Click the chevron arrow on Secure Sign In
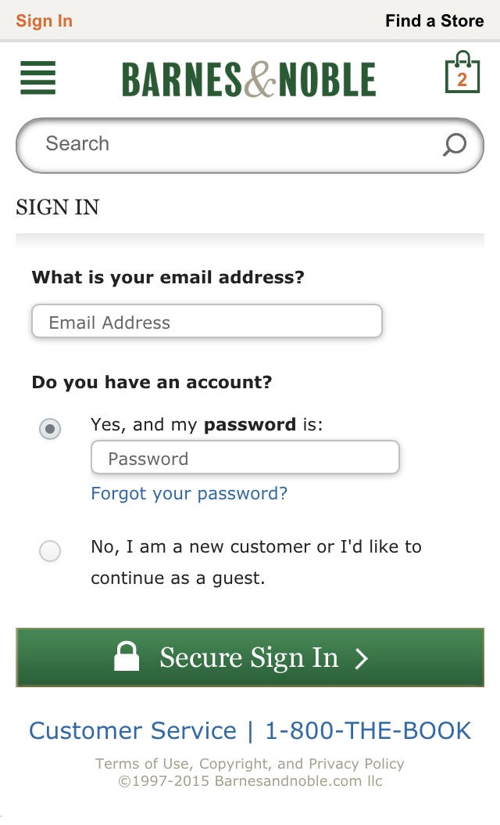Image resolution: width=500 pixels, height=825 pixels. 360,658
